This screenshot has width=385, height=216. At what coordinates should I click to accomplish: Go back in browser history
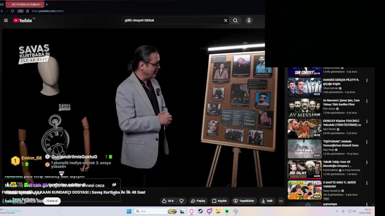(2, 11)
